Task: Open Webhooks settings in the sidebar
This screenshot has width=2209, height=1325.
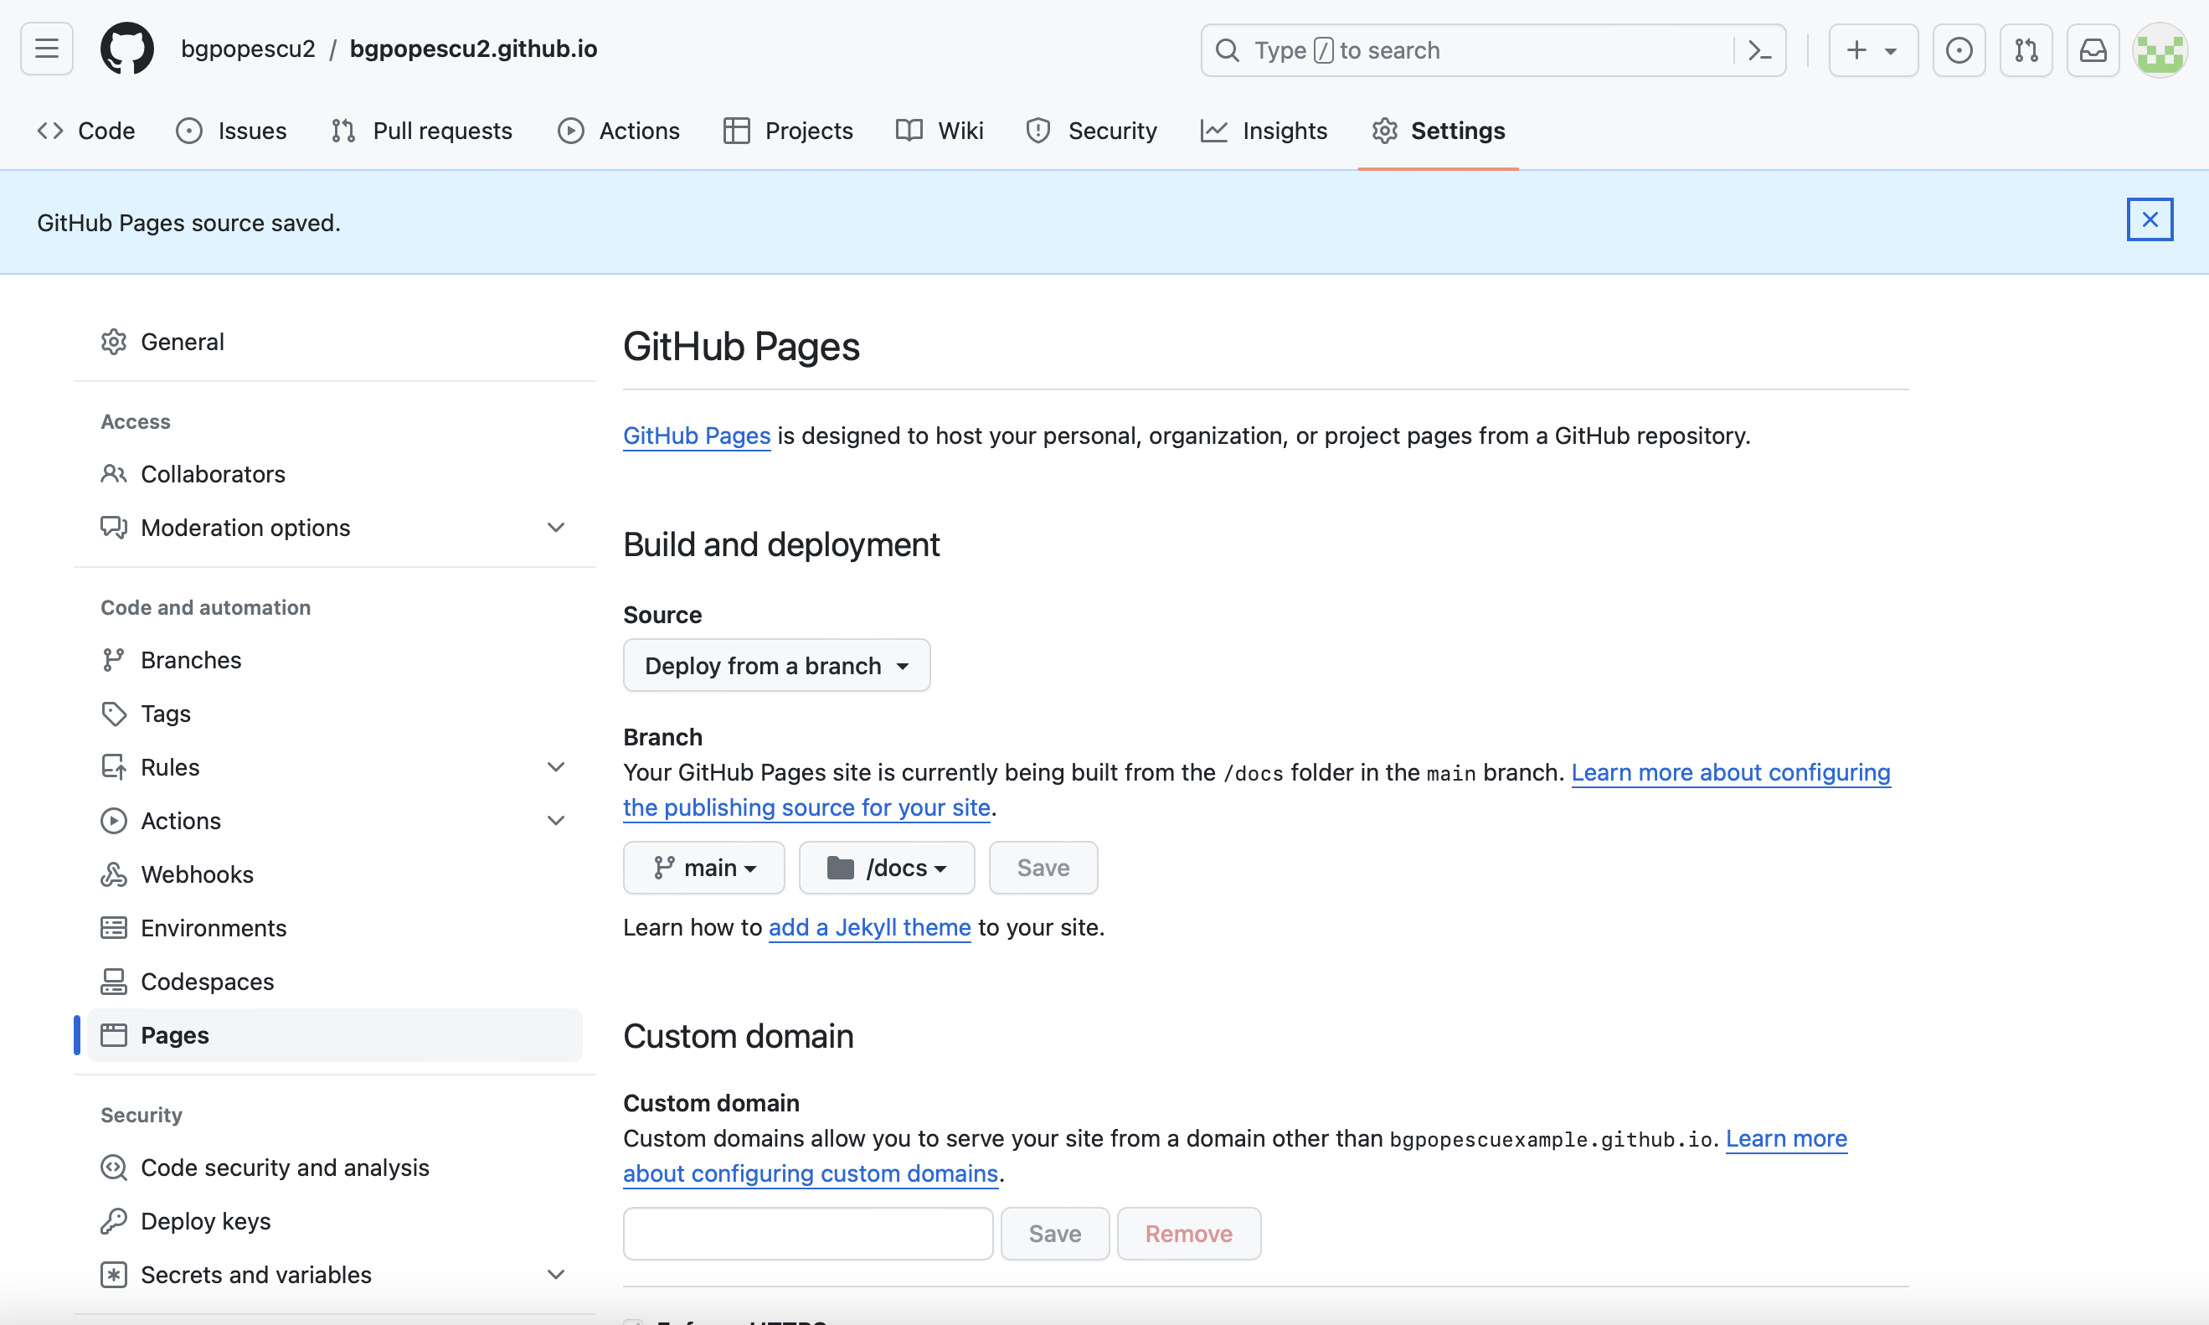Action: click(196, 874)
